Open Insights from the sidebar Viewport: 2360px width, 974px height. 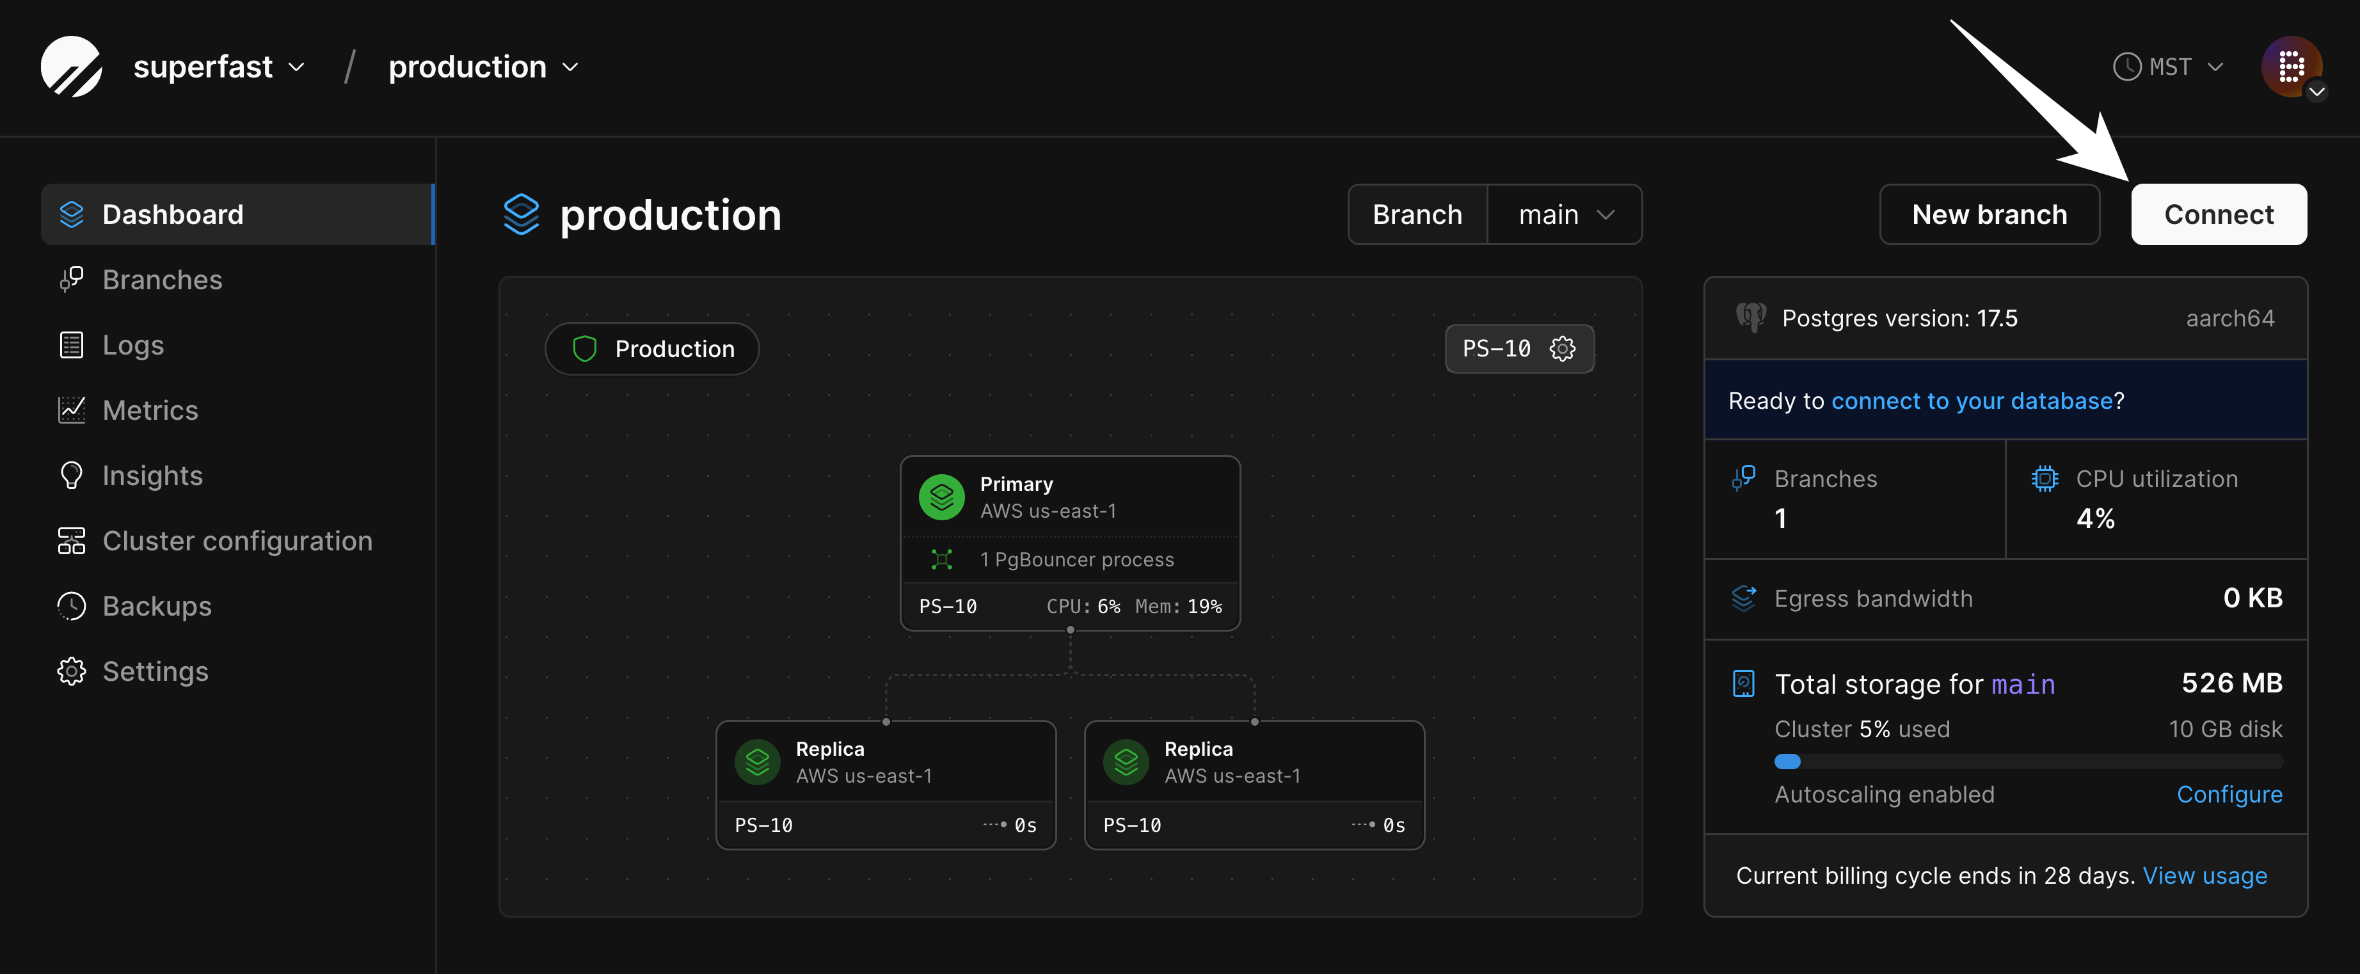(152, 475)
